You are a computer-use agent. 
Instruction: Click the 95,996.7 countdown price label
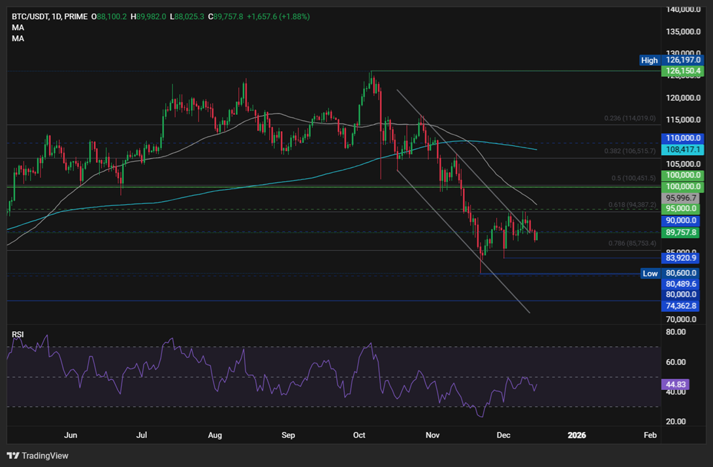tap(680, 197)
